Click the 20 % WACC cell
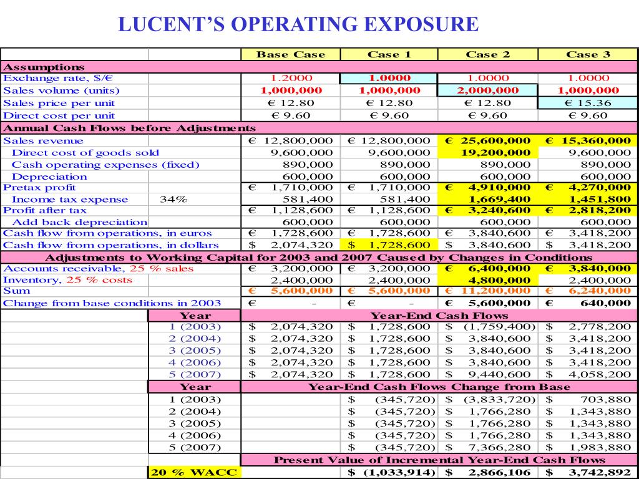Screen dimensions: 639x479 [195, 473]
